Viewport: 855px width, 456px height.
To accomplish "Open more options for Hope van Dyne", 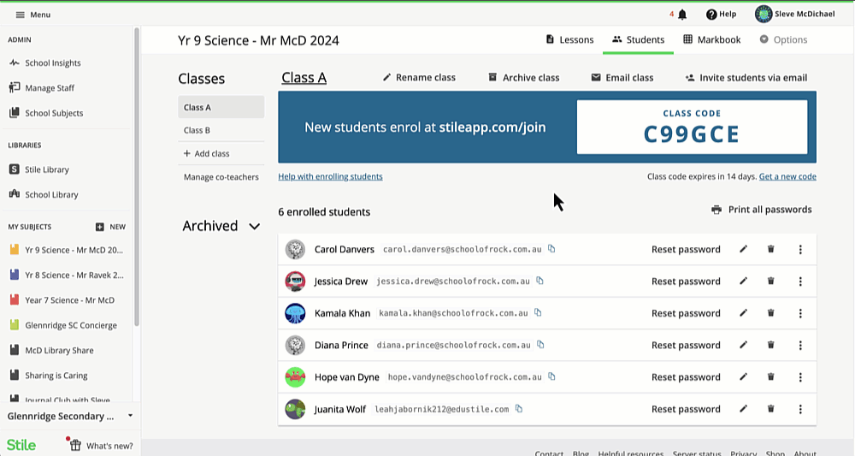I will [800, 377].
